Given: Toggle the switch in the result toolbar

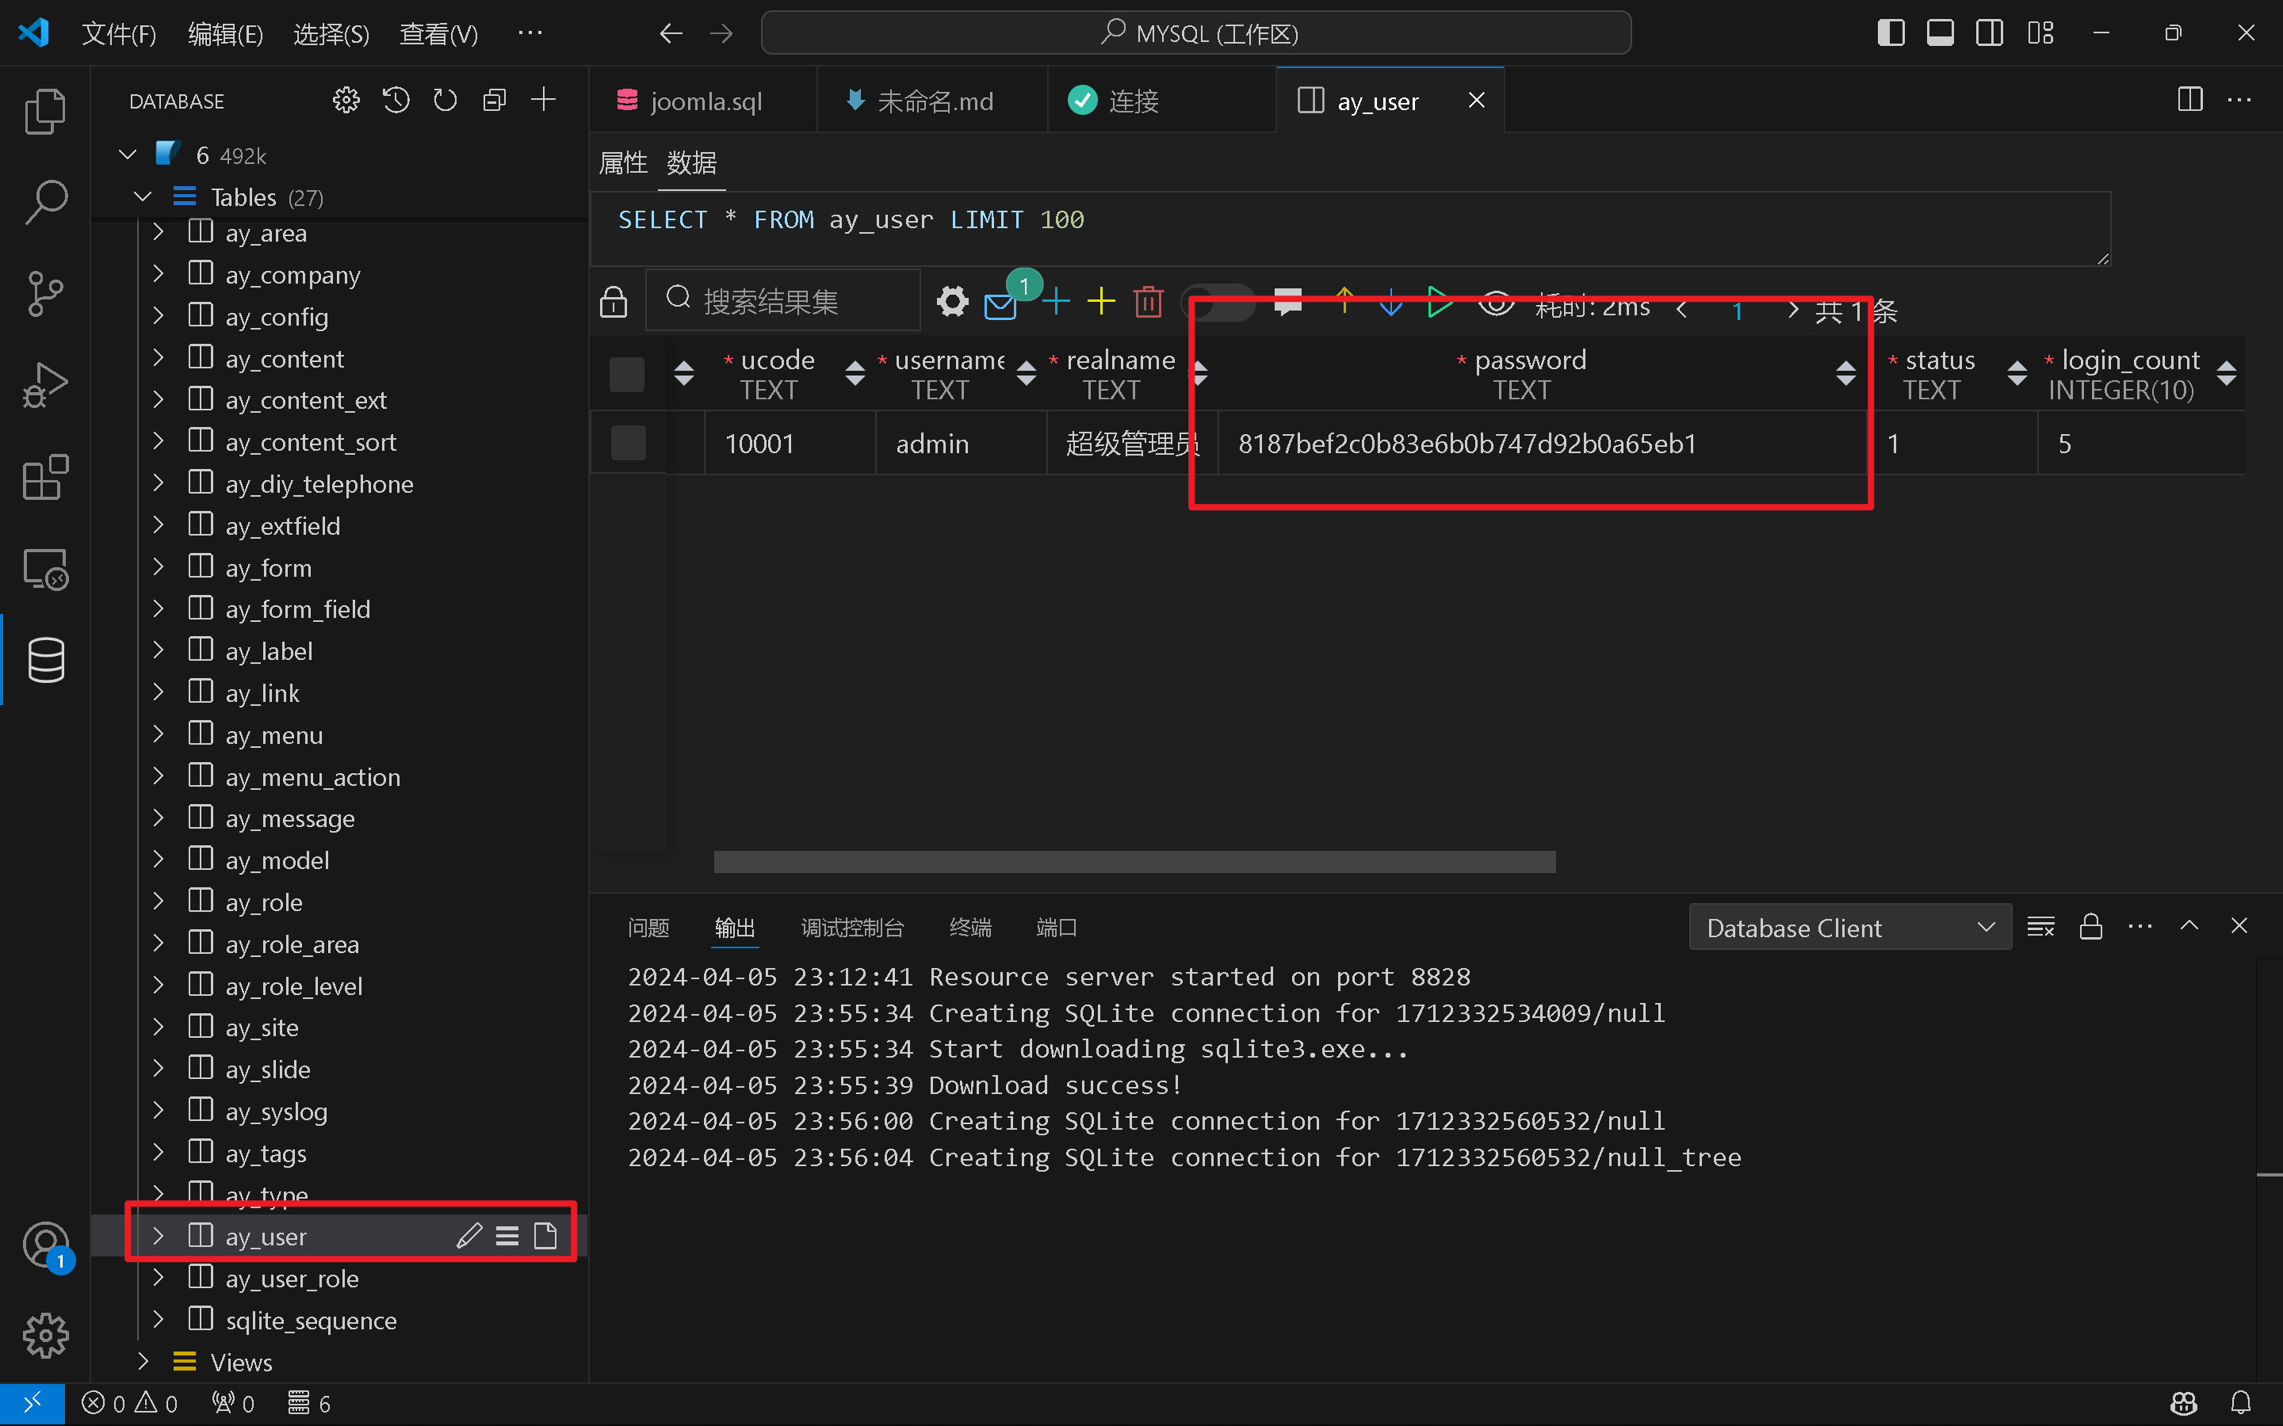Looking at the screenshot, I should (1219, 302).
